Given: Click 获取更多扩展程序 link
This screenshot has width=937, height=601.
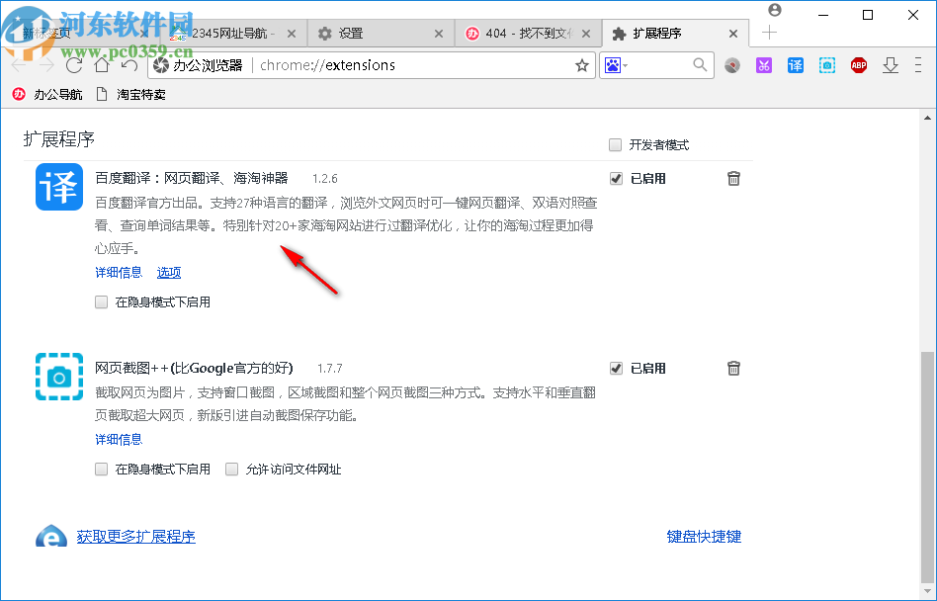Looking at the screenshot, I should pyautogui.click(x=136, y=536).
